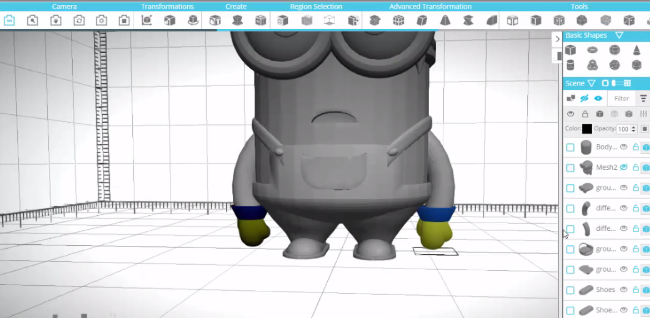This screenshot has width=650, height=318.
Task: Select the Mesh2 thumbnail in scene list
Action: (x=586, y=167)
